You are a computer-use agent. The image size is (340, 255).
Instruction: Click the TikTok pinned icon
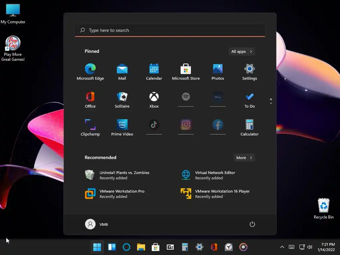tap(154, 125)
